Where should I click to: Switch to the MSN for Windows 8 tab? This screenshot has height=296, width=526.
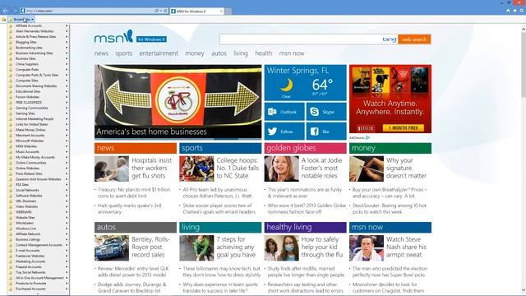pos(196,11)
